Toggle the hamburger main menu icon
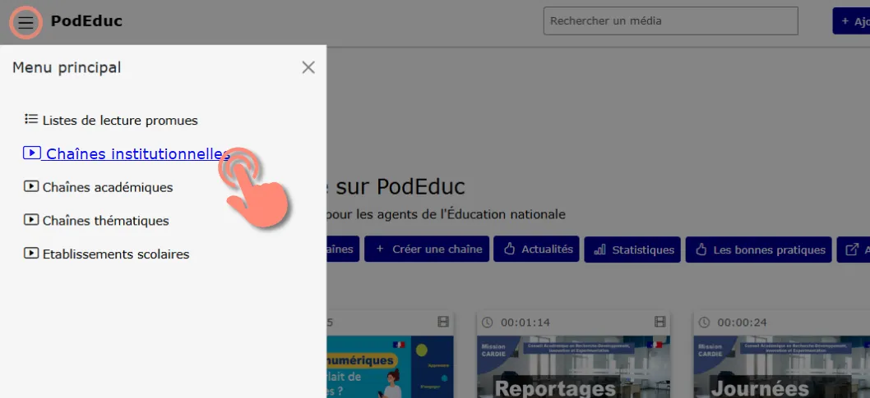870x398 pixels. click(x=25, y=23)
